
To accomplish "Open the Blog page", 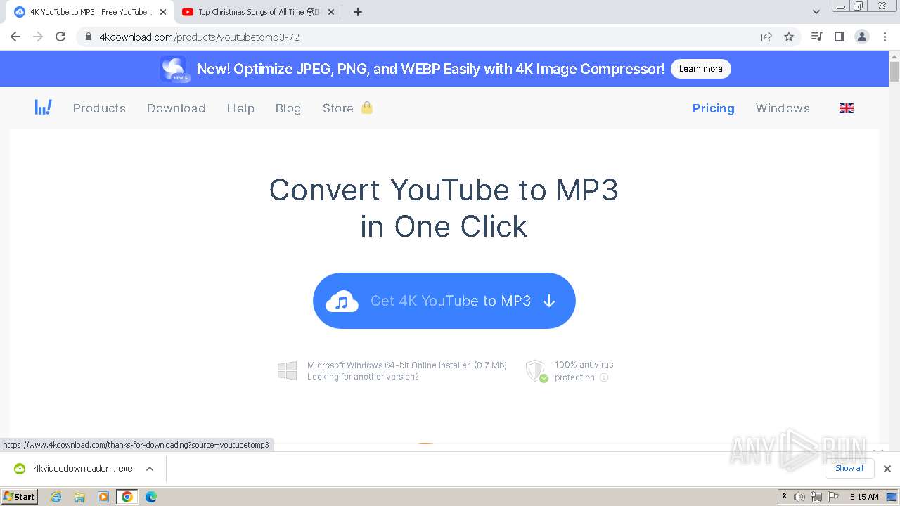I will (x=288, y=108).
